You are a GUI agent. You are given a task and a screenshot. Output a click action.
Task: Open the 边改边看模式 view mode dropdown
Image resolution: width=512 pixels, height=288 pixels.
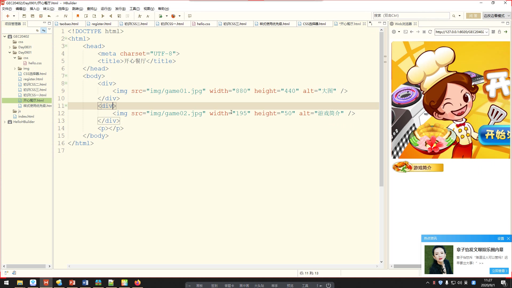pos(497,16)
